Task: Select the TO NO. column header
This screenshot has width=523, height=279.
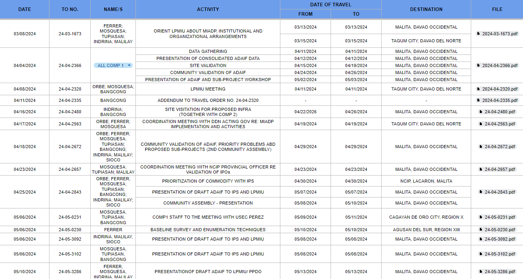Action: 70,9
